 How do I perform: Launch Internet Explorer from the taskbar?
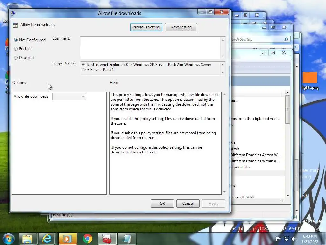pos(47,239)
